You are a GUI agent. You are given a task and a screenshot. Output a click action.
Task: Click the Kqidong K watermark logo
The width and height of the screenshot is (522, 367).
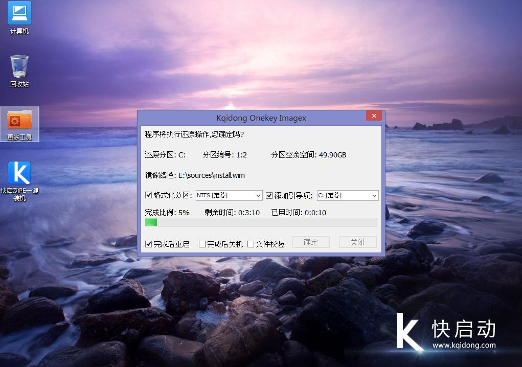[407, 332]
